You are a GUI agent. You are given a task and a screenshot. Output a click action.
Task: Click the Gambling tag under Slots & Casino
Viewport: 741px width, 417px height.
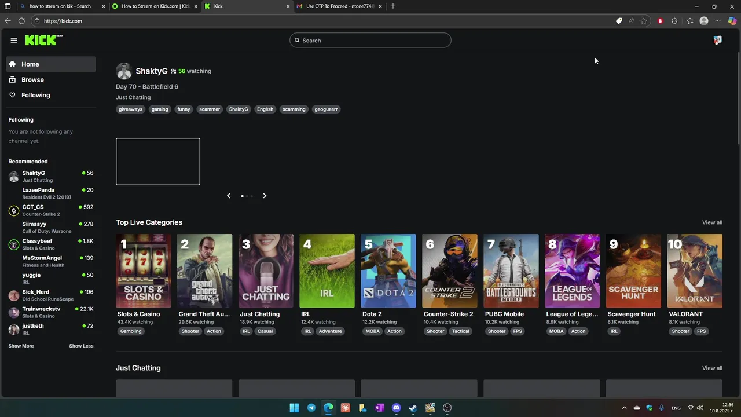pyautogui.click(x=131, y=331)
